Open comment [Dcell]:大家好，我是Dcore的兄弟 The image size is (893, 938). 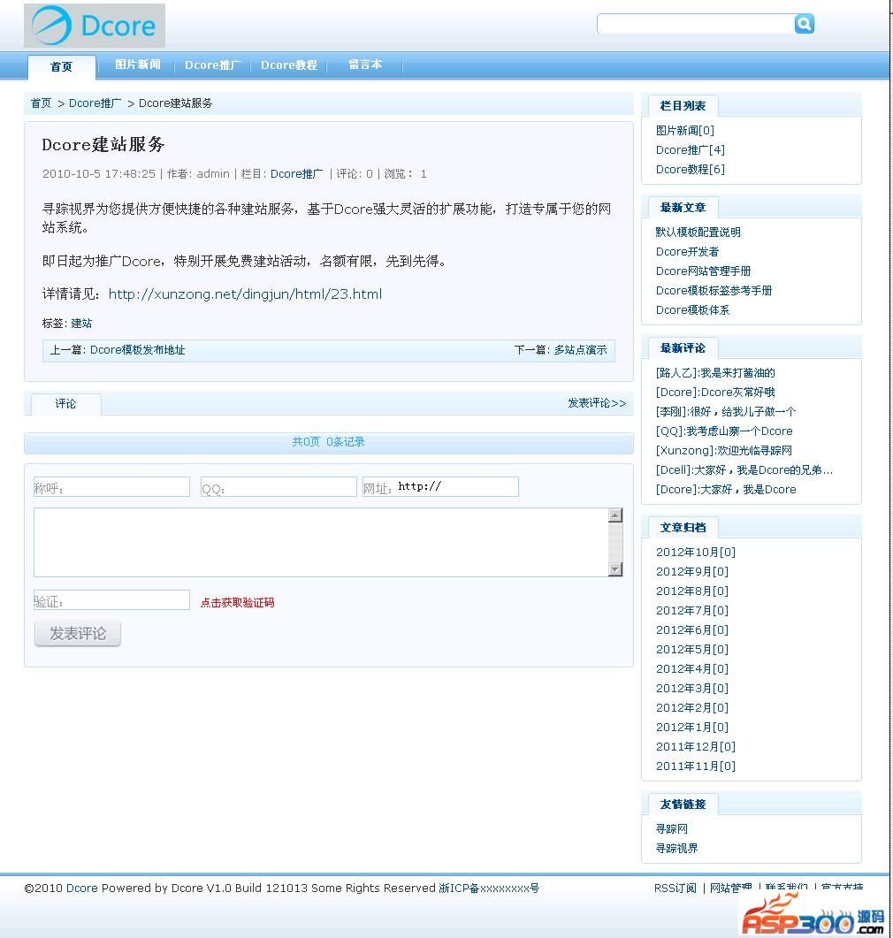pos(744,469)
